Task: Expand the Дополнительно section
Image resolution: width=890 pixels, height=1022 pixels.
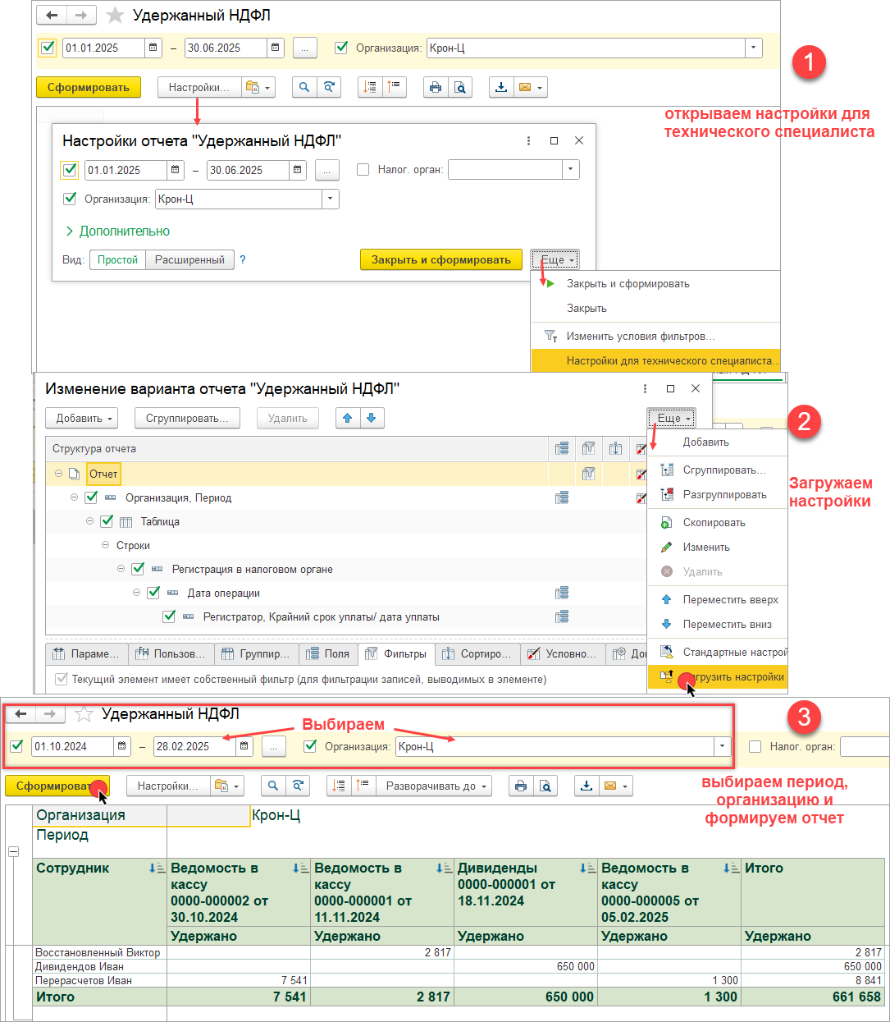Action: tap(117, 231)
